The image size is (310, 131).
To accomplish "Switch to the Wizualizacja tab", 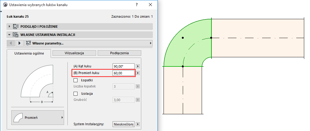I will click(74, 53).
